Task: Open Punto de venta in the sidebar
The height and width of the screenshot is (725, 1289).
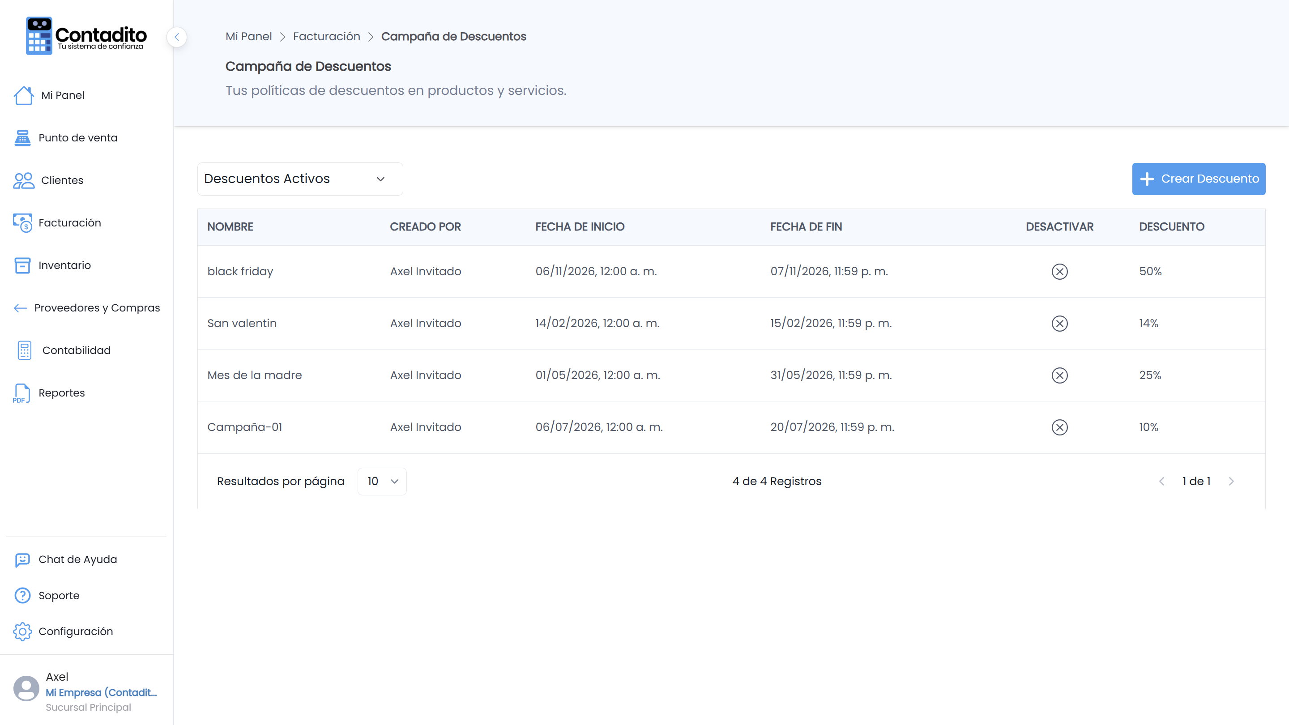Action: tap(78, 138)
